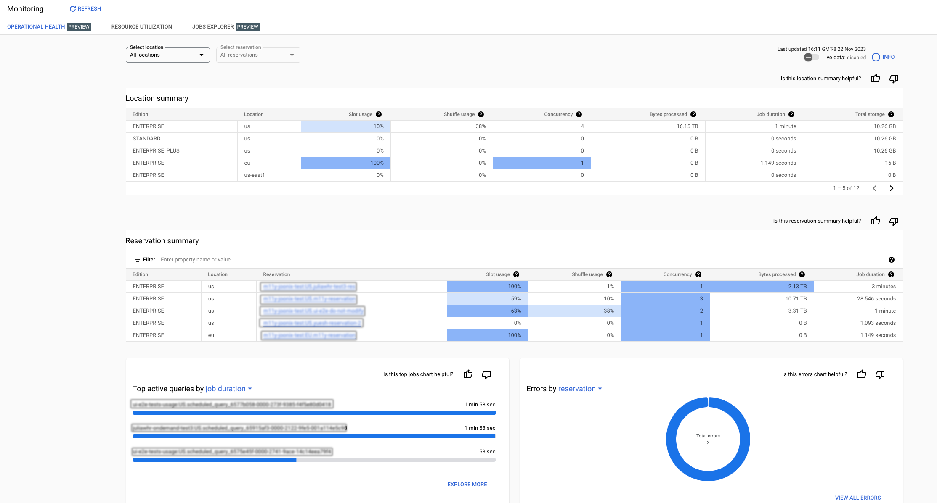Click next page arrow in location summary
937x503 pixels.
point(892,187)
